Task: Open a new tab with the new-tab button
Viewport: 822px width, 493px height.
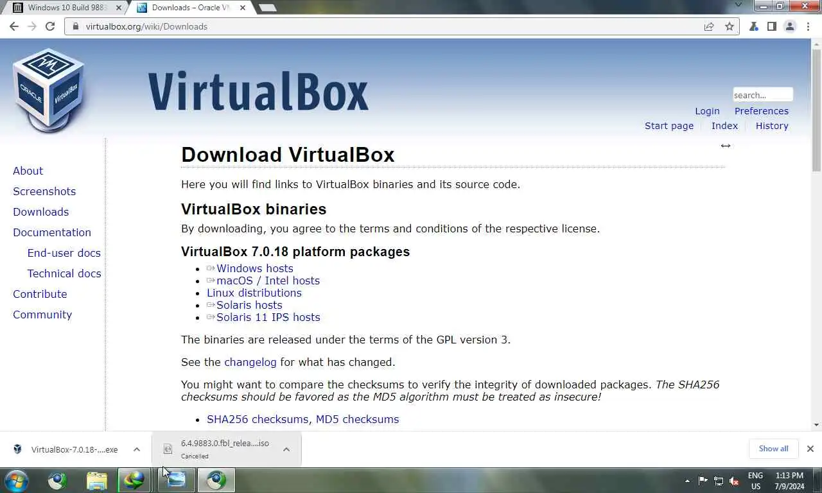Action: point(267,8)
